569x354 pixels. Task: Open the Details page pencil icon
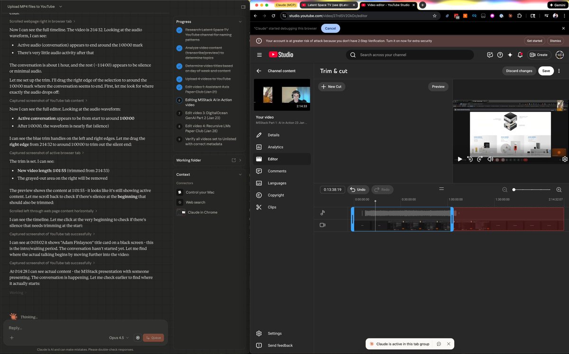[x=259, y=135]
